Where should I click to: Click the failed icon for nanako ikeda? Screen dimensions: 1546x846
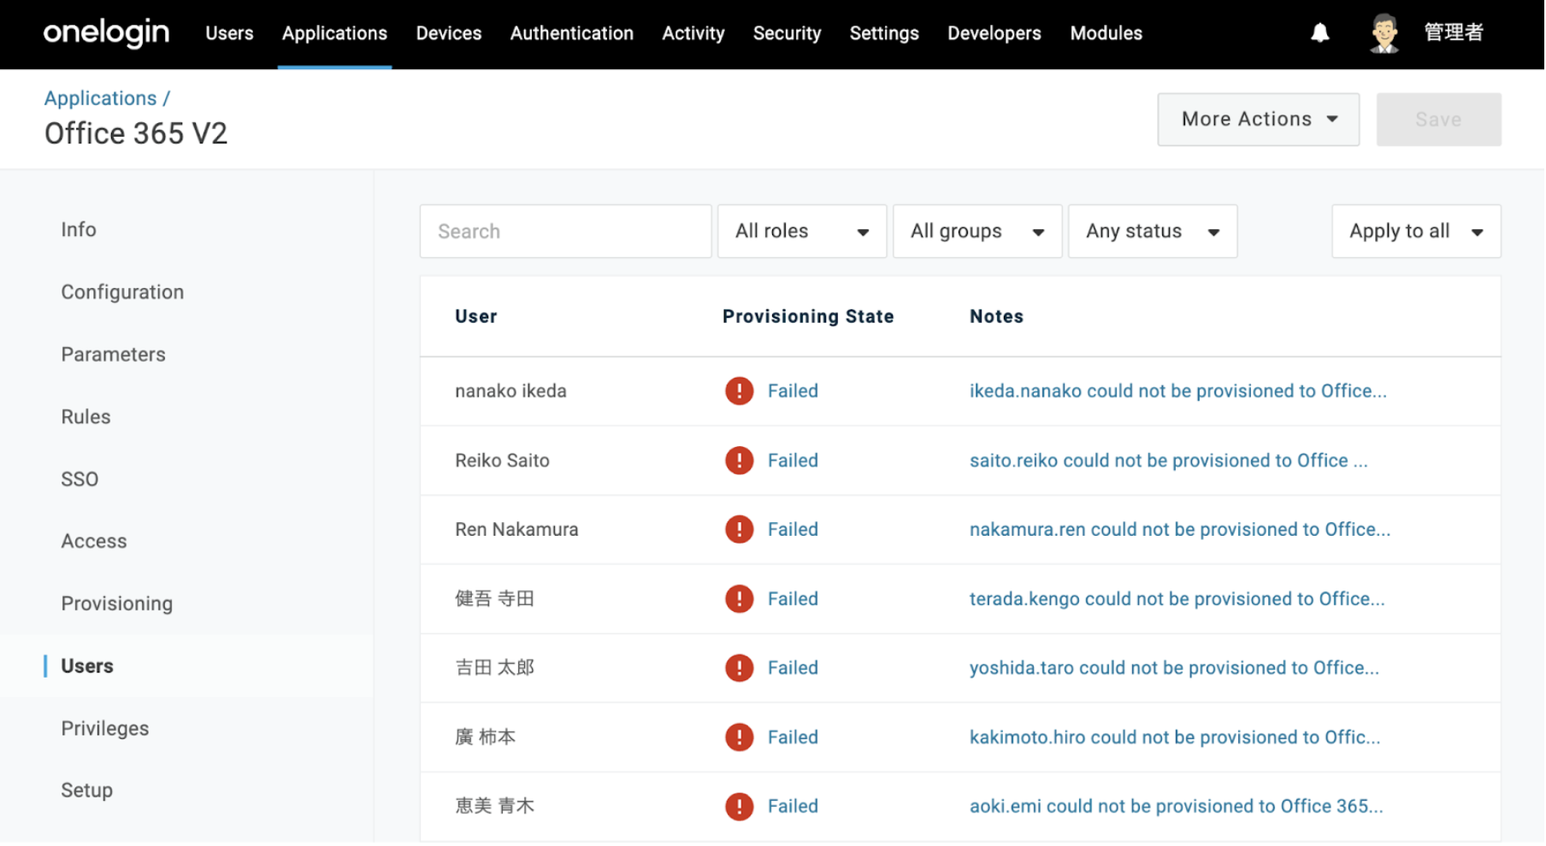point(740,391)
